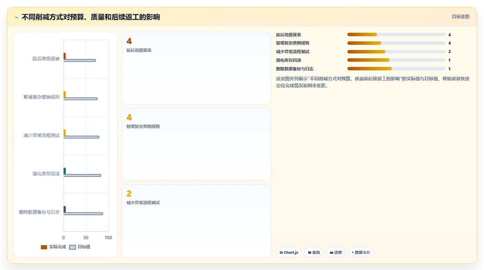This screenshot has height=270, width=484.
Task: Click the chart axis label 删除数据备份与日志
Action: [x=39, y=212]
